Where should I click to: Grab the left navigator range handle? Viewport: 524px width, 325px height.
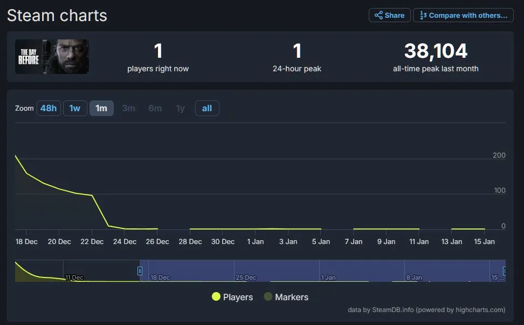[140, 271]
